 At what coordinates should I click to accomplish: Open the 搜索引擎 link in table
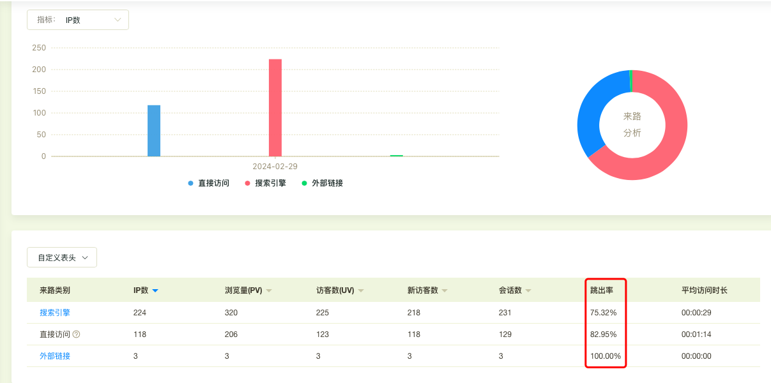pos(55,313)
